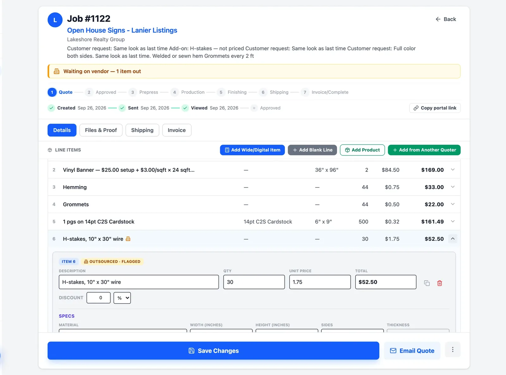Open the Shipping tab

tap(142, 130)
